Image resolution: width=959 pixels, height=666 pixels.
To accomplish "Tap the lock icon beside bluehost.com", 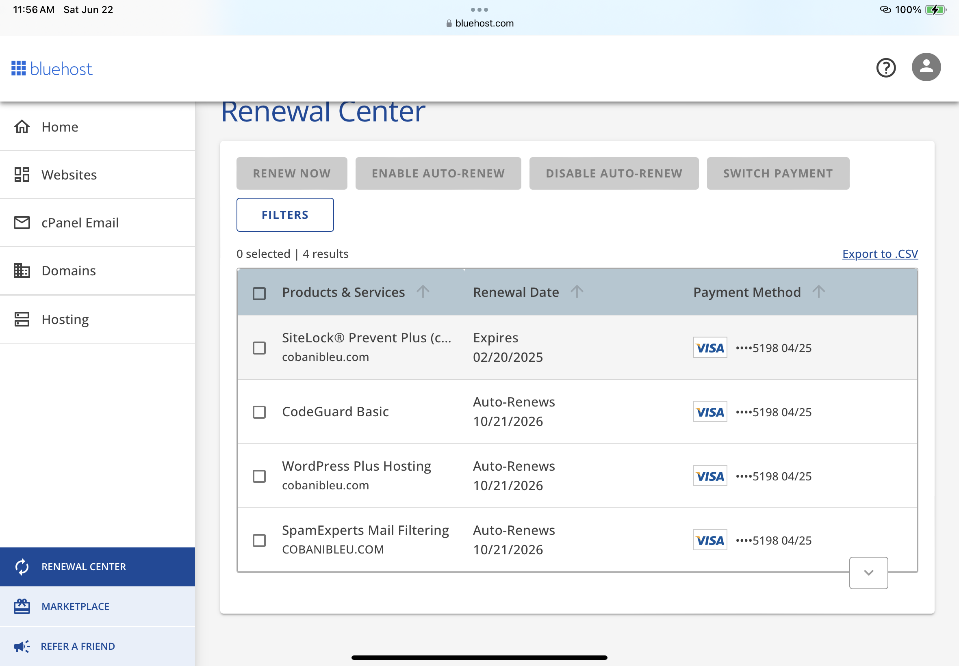I will [x=449, y=24].
